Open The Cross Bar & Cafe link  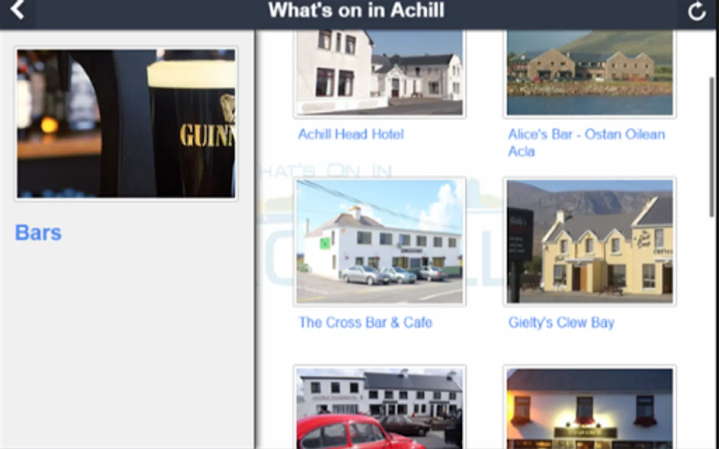click(365, 323)
